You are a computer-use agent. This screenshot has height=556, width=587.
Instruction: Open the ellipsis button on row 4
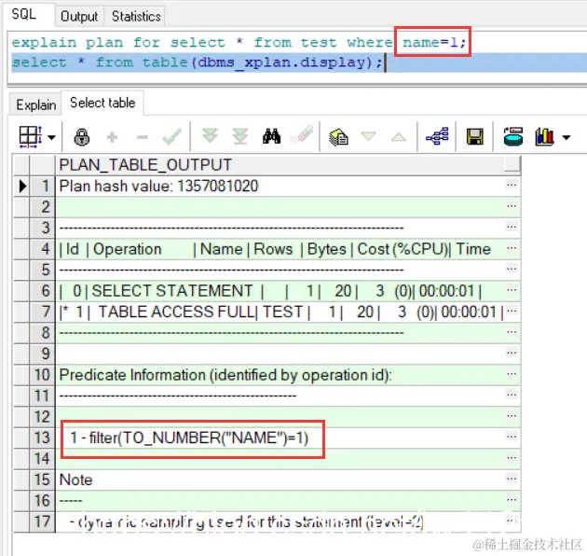[512, 248]
